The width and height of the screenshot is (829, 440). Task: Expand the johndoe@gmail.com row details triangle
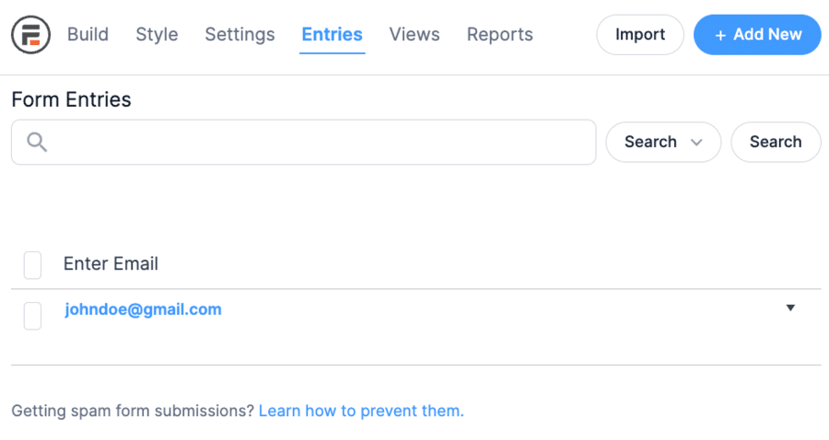point(790,308)
